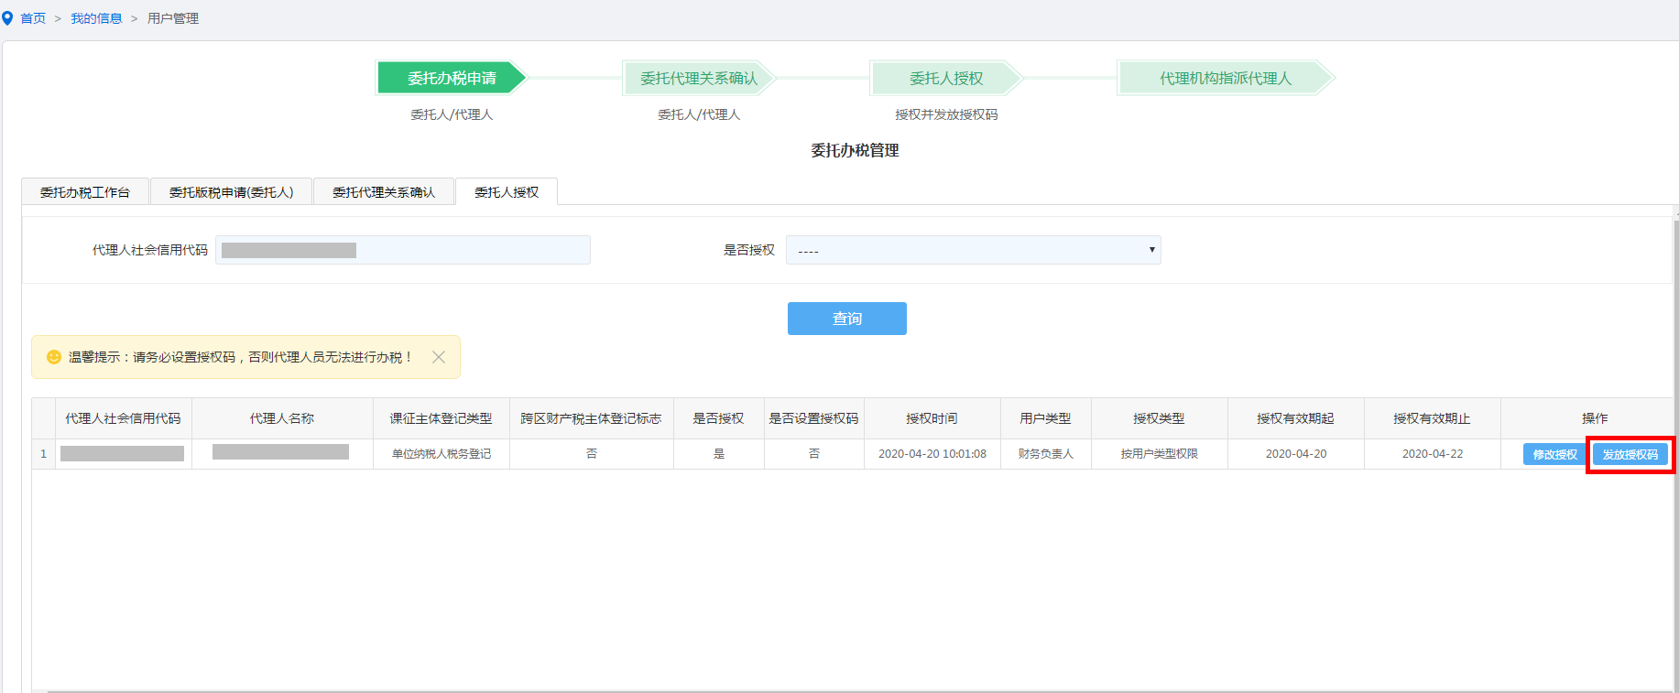Click the 授权有效期起 column header

click(x=1295, y=418)
